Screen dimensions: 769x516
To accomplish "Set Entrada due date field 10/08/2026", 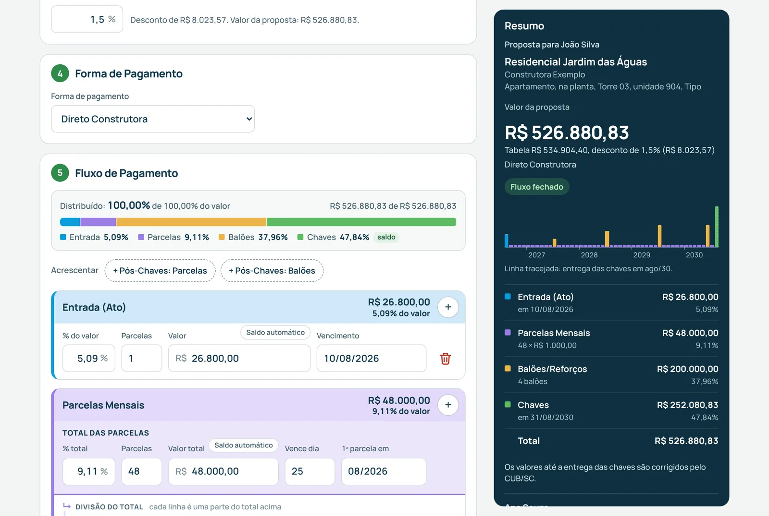I will point(372,358).
